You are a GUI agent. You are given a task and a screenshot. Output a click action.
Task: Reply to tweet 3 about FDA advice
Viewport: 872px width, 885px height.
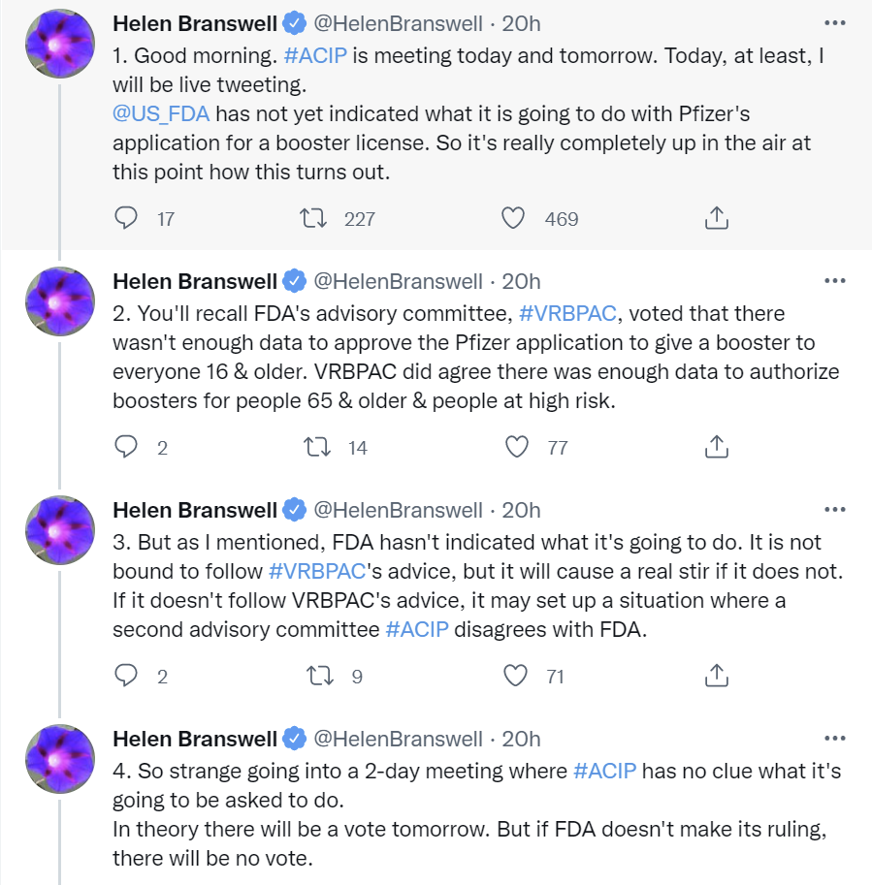pyautogui.click(x=125, y=675)
